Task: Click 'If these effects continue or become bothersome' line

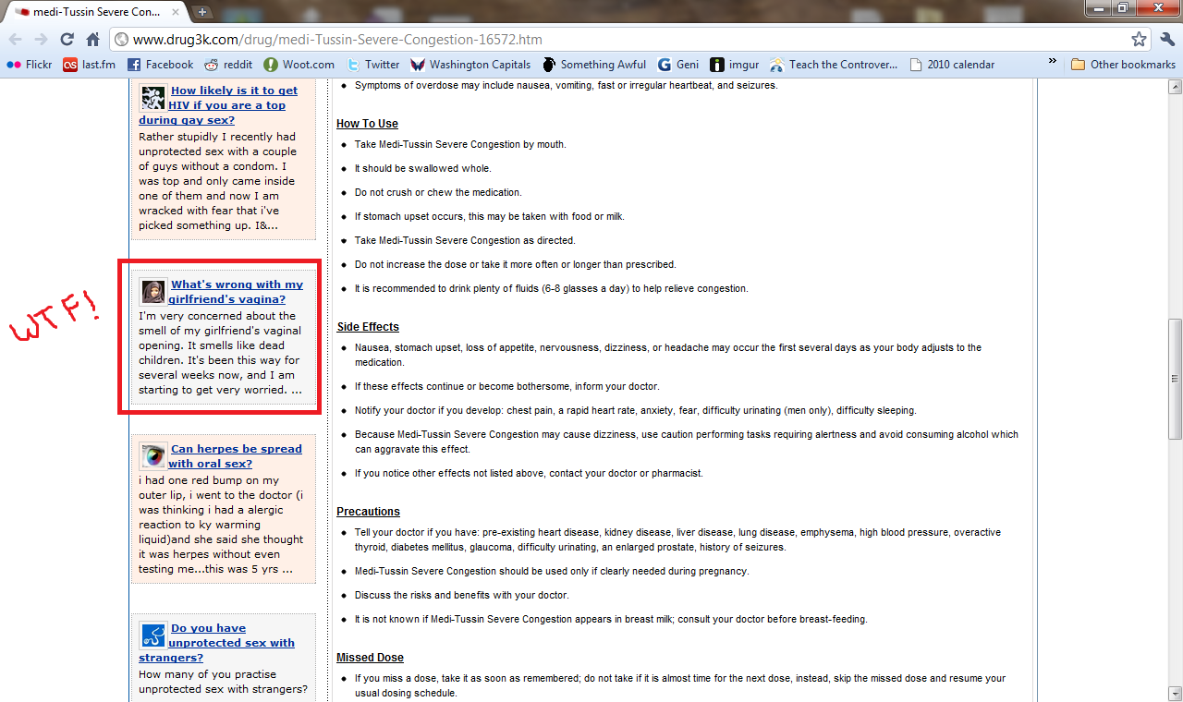Action: coord(507,386)
